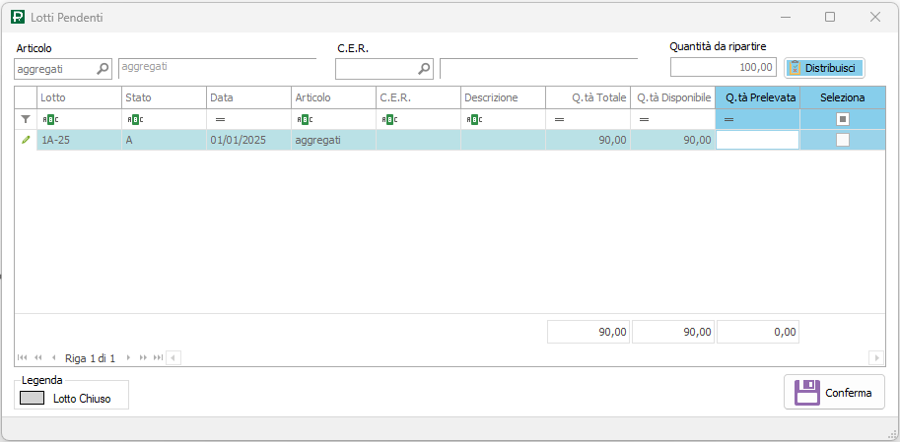Click the Articolo lookup magnifier icon
The width and height of the screenshot is (900, 442).
point(103,69)
